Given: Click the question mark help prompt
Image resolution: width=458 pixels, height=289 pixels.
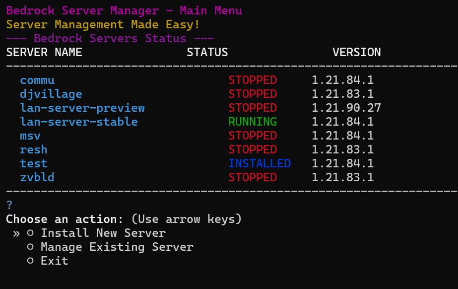Looking at the screenshot, I should [x=8, y=204].
